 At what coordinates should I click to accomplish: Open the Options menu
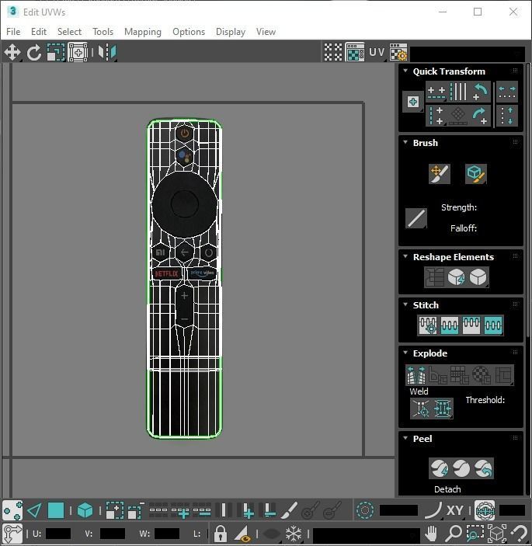coord(189,32)
